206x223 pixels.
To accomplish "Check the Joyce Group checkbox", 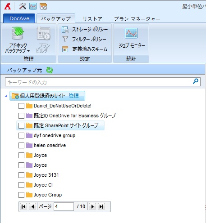I will point(21,195).
